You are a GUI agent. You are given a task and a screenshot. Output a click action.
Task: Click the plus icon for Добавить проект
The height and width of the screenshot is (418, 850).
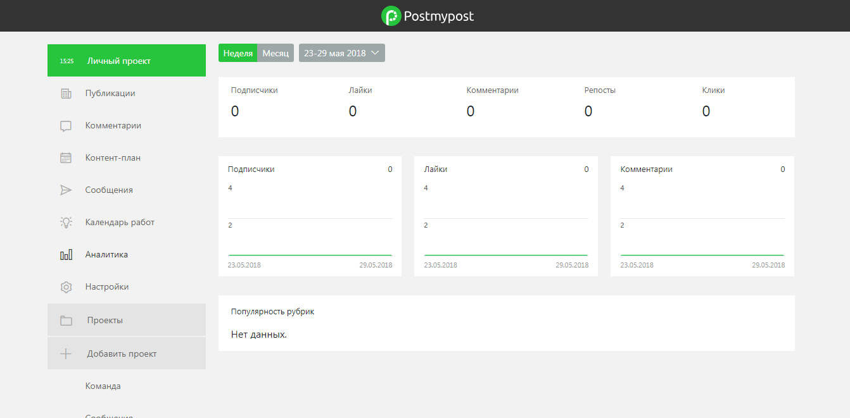pos(66,354)
